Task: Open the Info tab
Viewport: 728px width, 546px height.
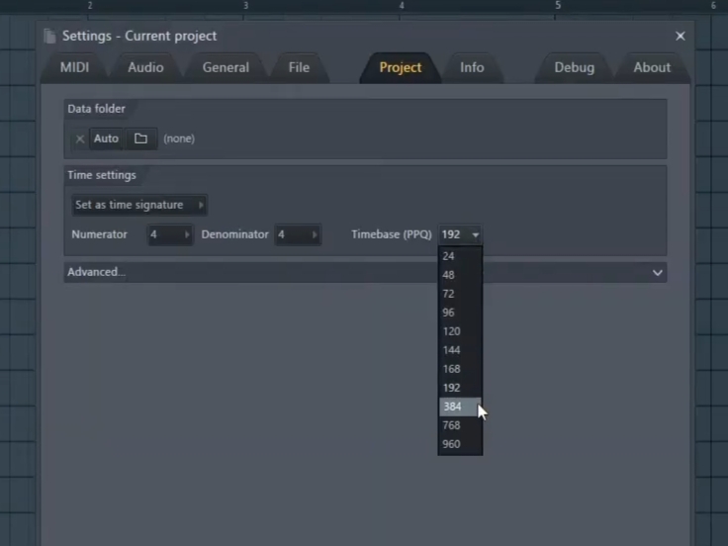Action: [x=472, y=67]
